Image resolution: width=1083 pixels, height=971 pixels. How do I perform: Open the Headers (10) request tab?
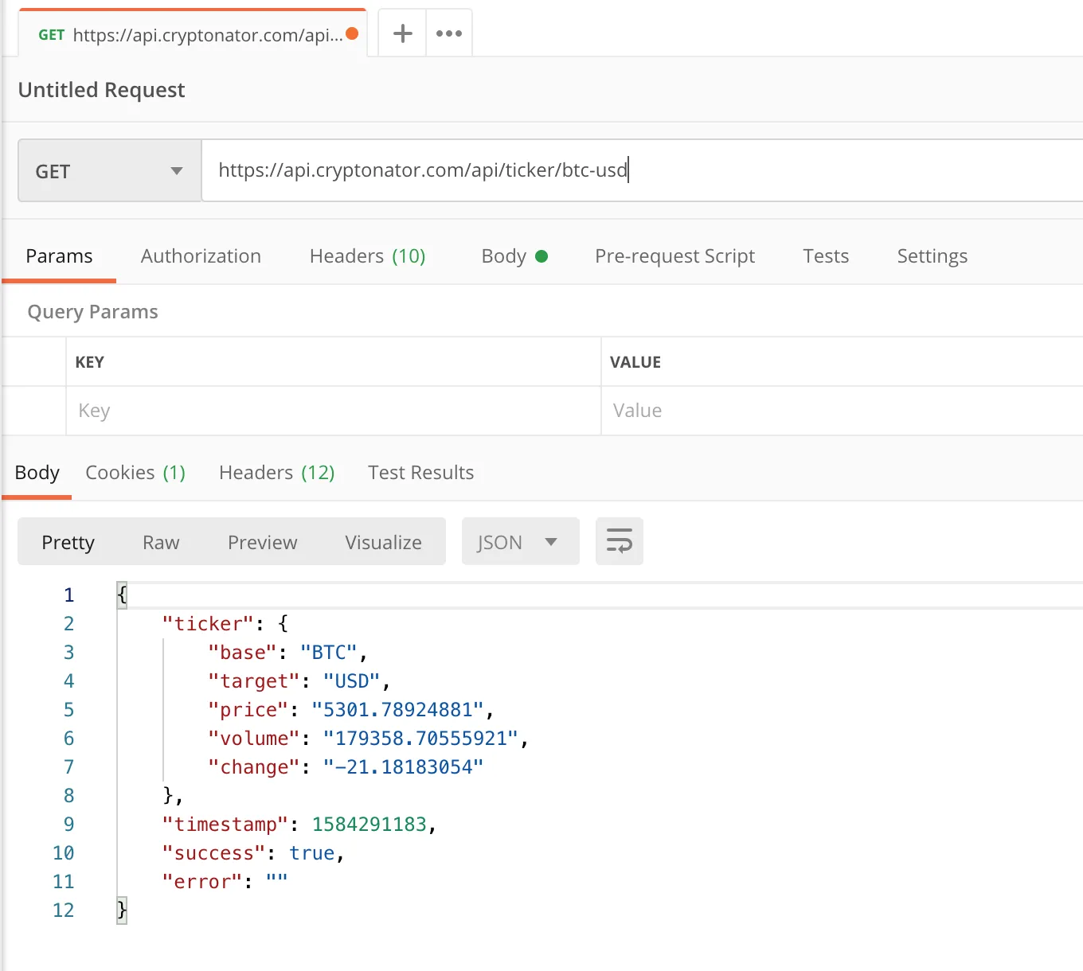[x=367, y=256]
